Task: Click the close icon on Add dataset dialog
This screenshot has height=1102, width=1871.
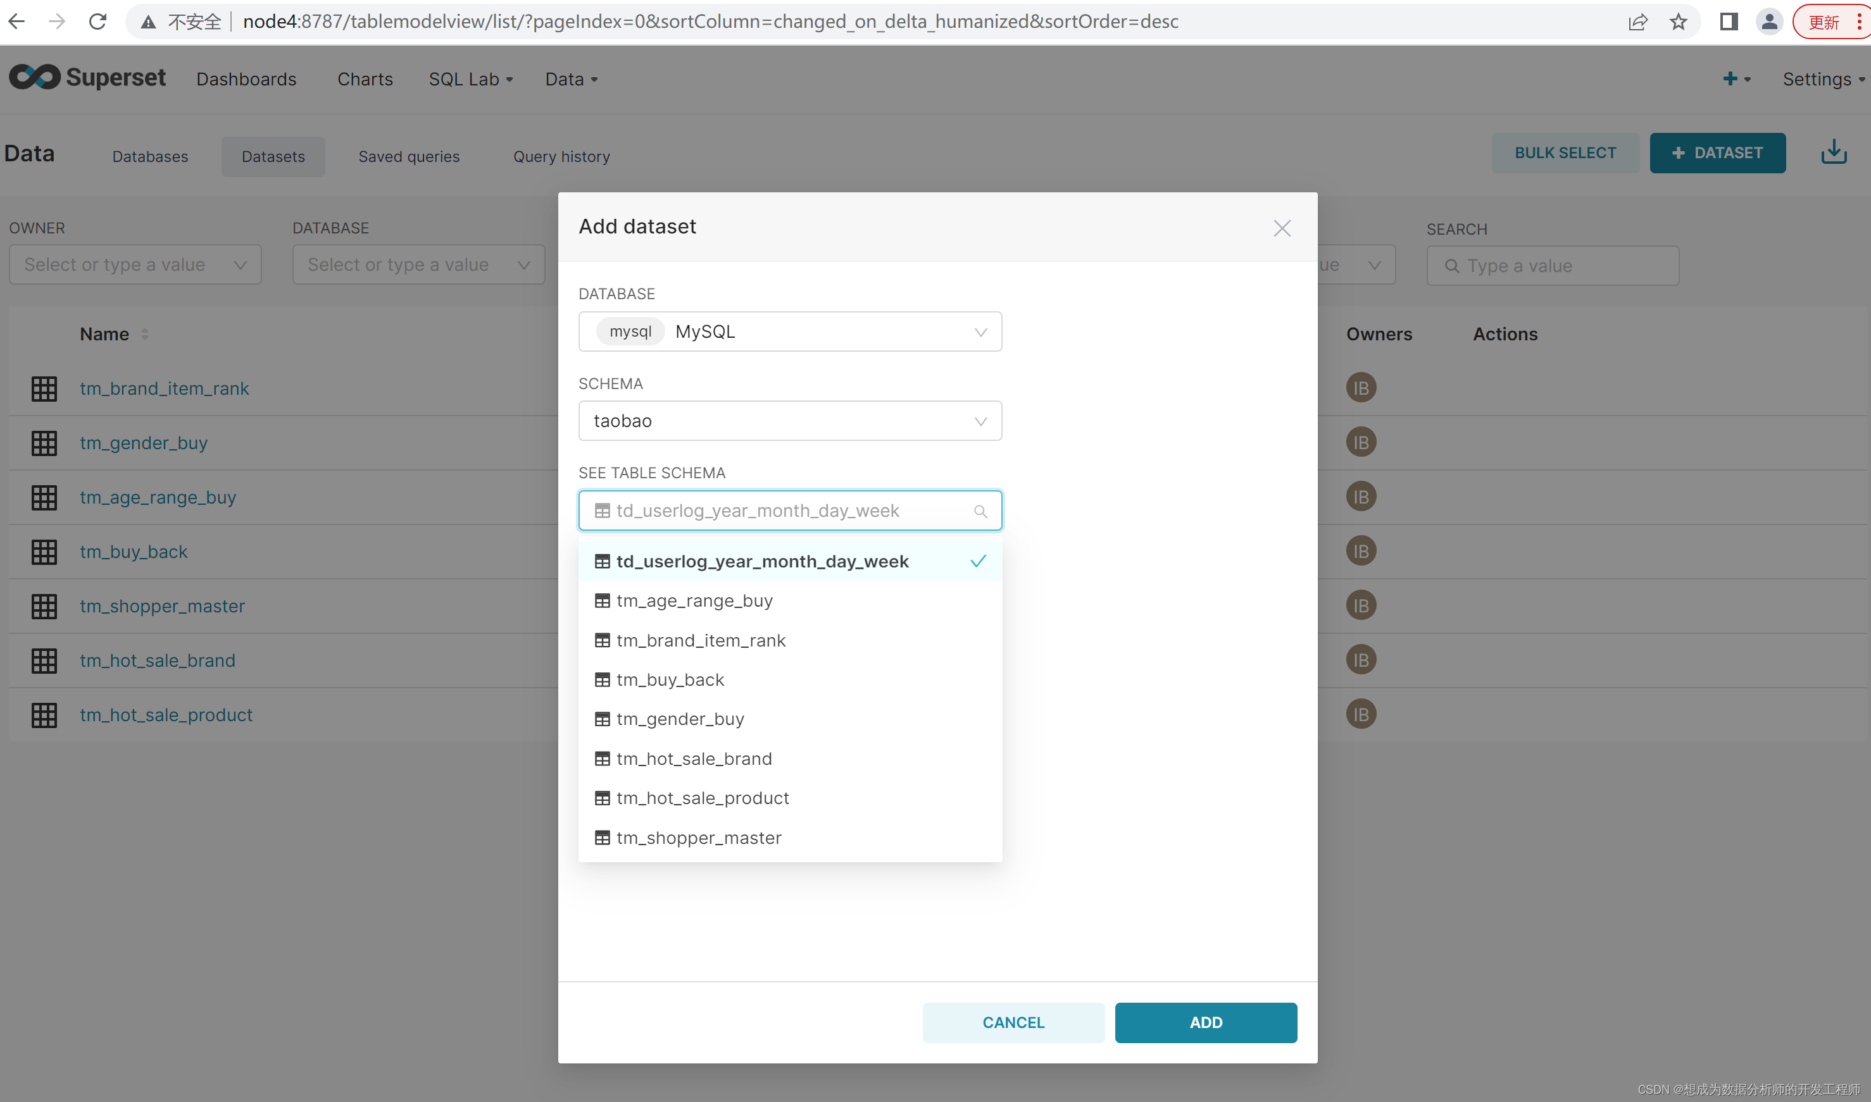Action: (1282, 228)
